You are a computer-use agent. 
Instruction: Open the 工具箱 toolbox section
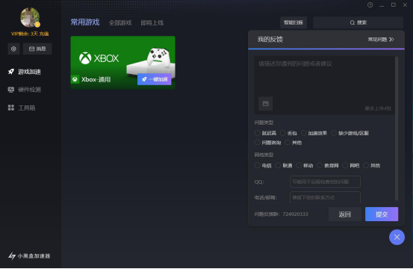tap(22, 108)
